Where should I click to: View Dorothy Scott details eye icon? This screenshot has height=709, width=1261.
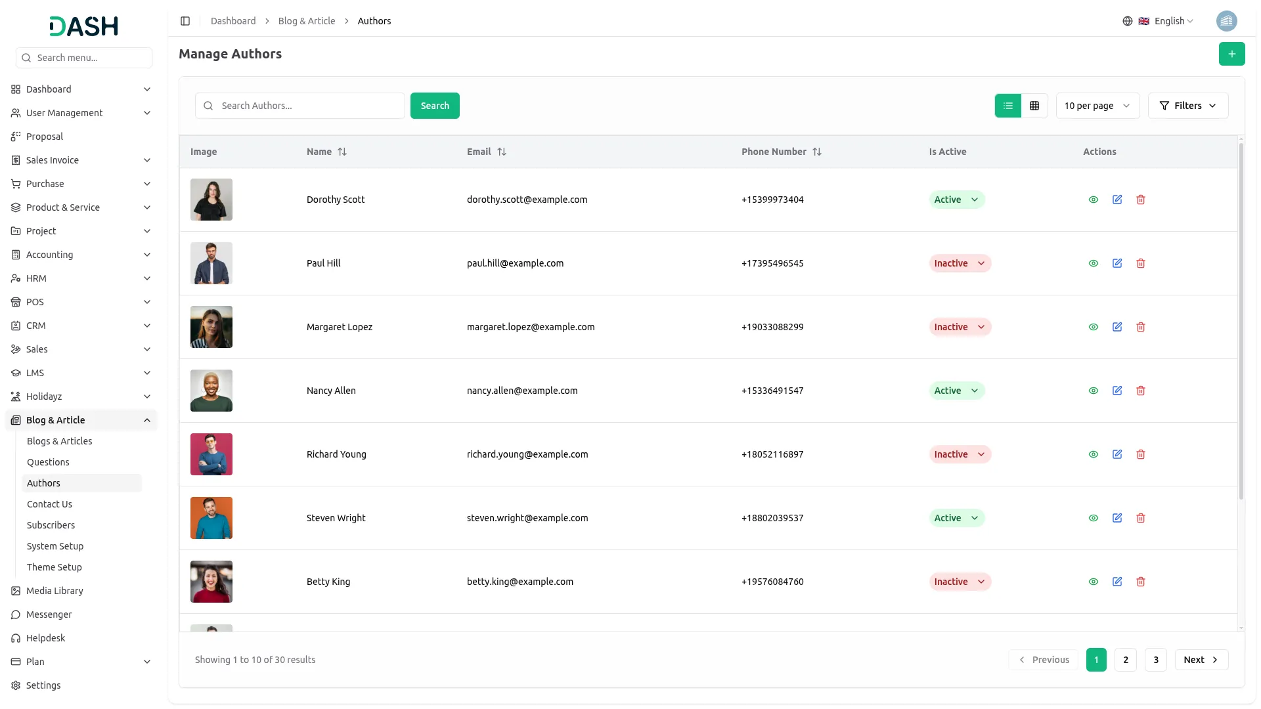click(x=1094, y=200)
